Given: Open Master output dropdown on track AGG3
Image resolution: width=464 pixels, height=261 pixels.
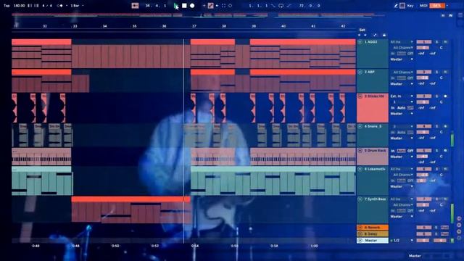Looking at the screenshot, I should pos(402,59).
